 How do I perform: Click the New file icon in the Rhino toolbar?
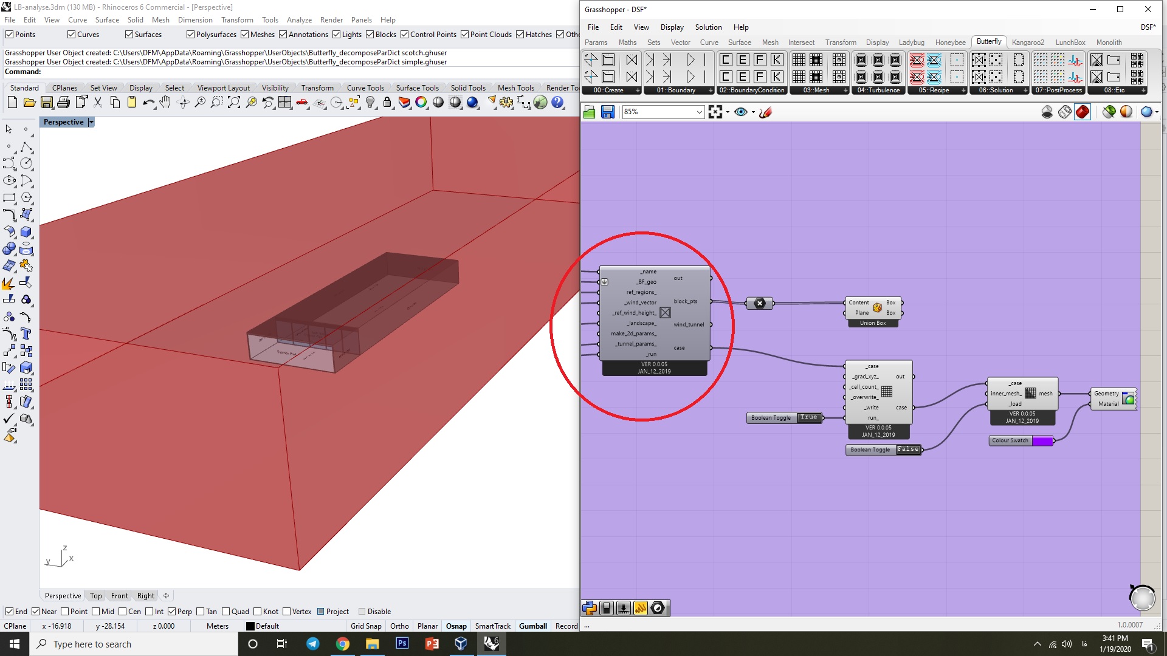tap(12, 103)
